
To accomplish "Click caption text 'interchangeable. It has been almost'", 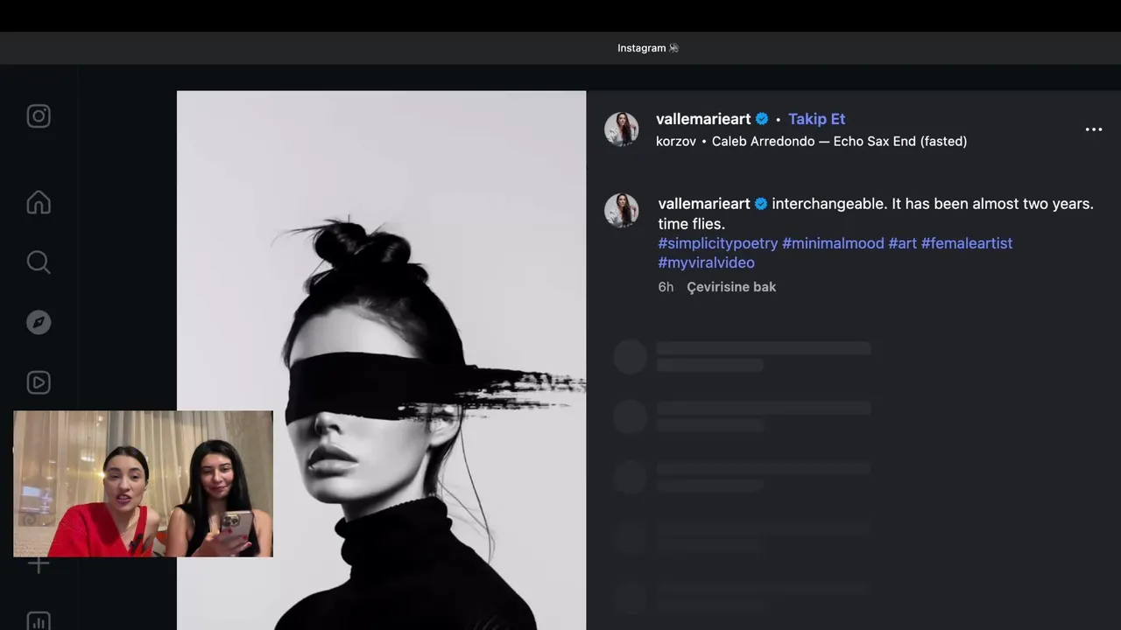I will click(x=887, y=204).
